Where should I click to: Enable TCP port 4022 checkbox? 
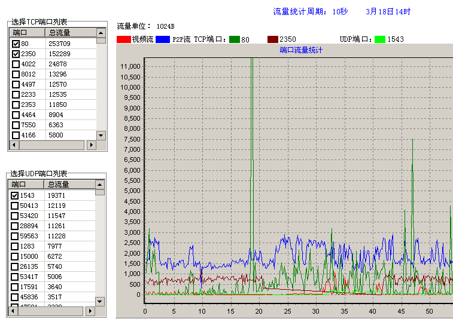[16, 64]
